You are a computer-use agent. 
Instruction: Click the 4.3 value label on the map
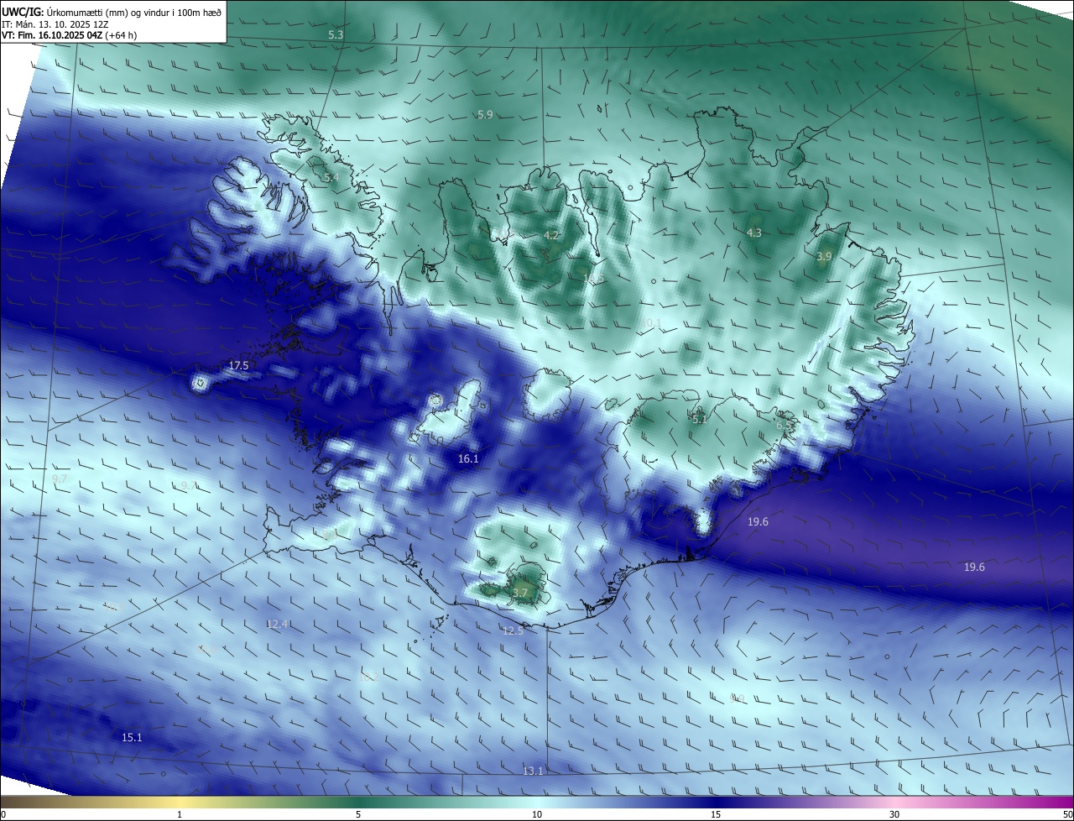point(753,233)
